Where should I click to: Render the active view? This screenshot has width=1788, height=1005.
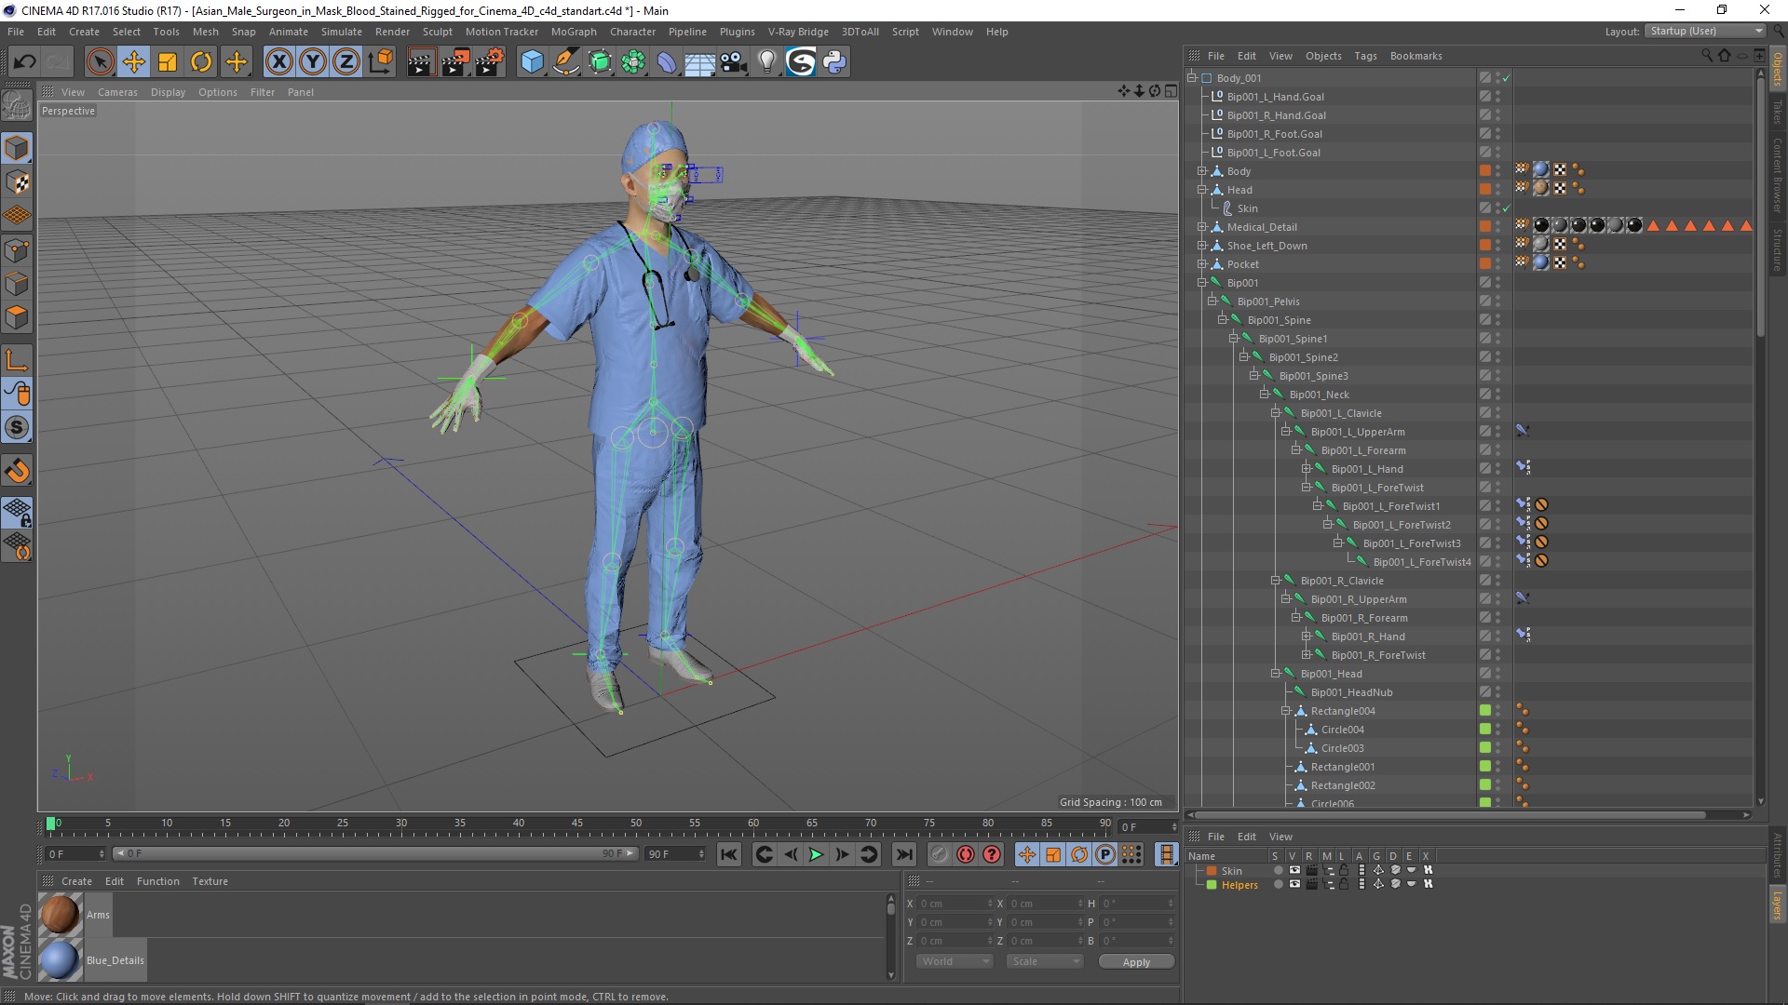pyautogui.click(x=421, y=62)
